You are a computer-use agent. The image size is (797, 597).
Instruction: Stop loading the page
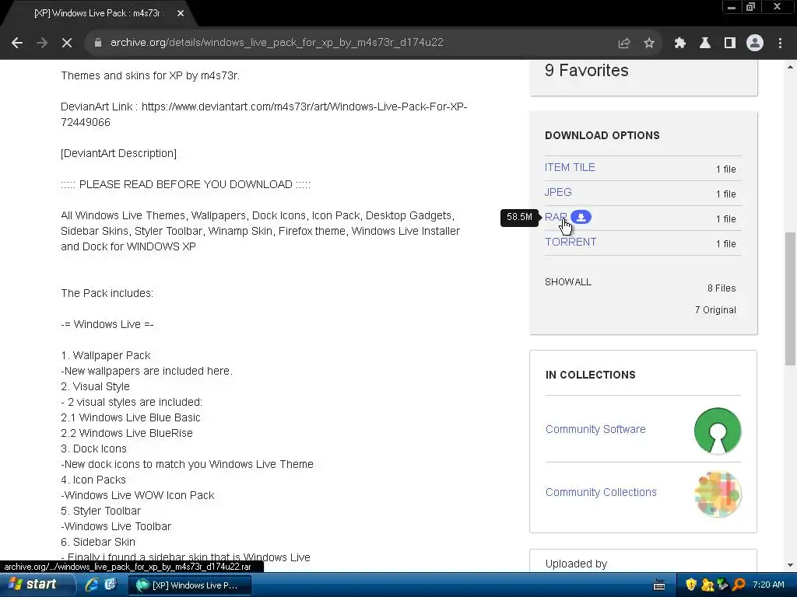[x=67, y=44]
